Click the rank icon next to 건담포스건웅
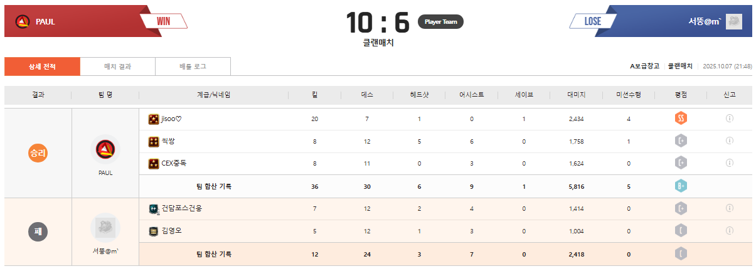Screen dimensions: 756x271 point(154,208)
